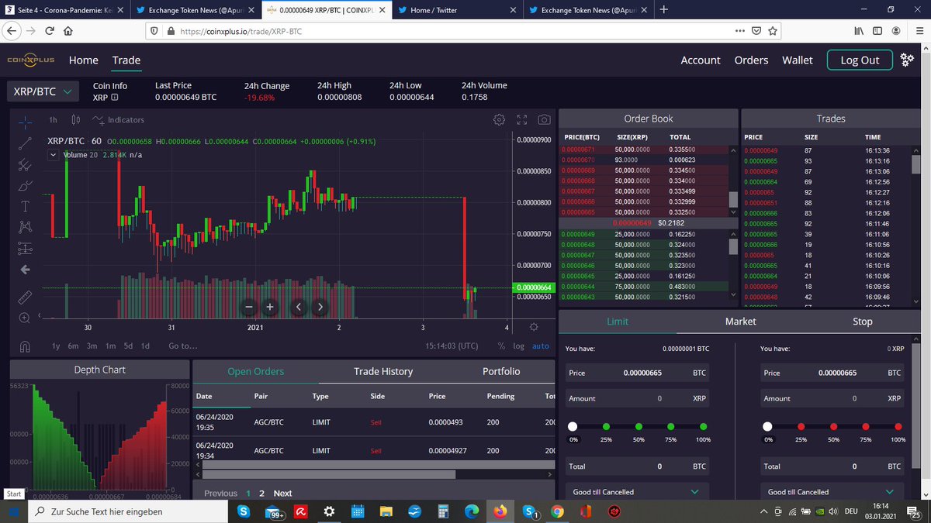Open Calculator from the Windows taskbar
This screenshot has height=523, width=931.
pos(444,512)
